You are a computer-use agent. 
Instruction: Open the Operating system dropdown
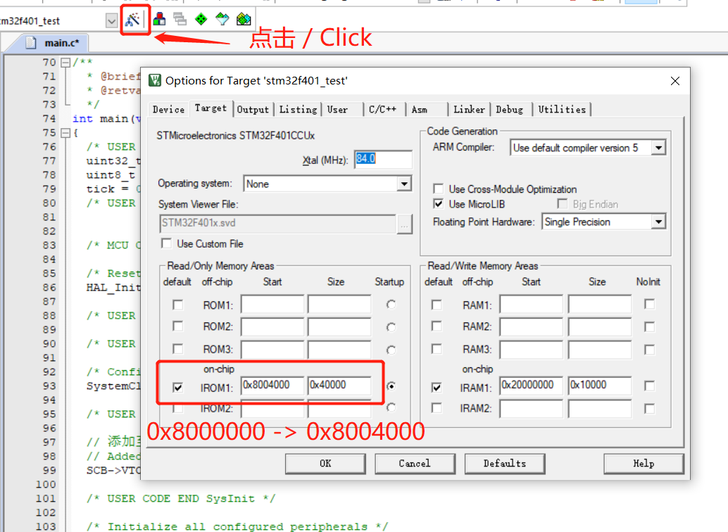404,184
